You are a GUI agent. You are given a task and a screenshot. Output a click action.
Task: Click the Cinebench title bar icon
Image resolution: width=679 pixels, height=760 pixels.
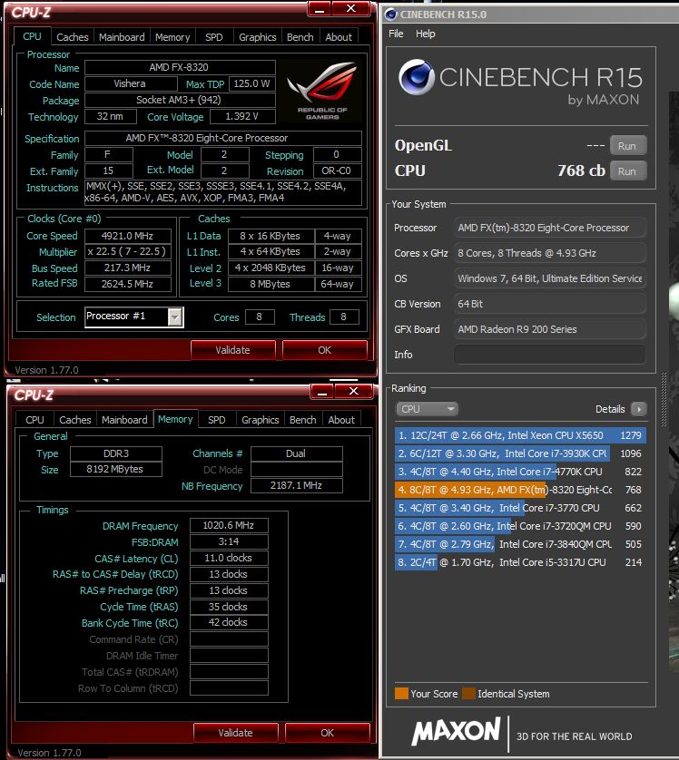click(x=391, y=15)
